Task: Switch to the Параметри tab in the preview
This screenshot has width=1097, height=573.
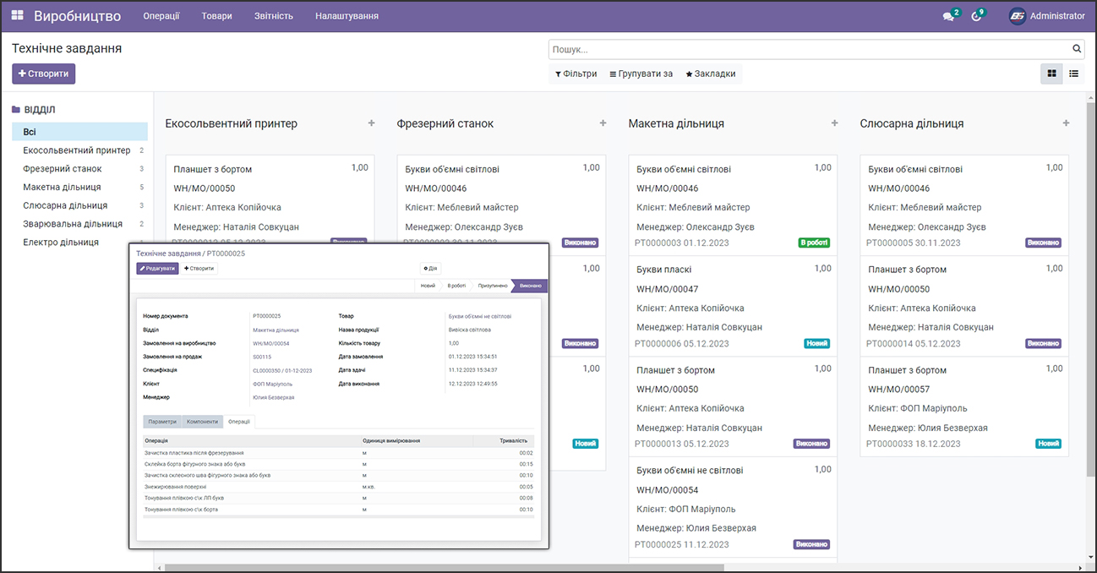Action: (x=162, y=421)
